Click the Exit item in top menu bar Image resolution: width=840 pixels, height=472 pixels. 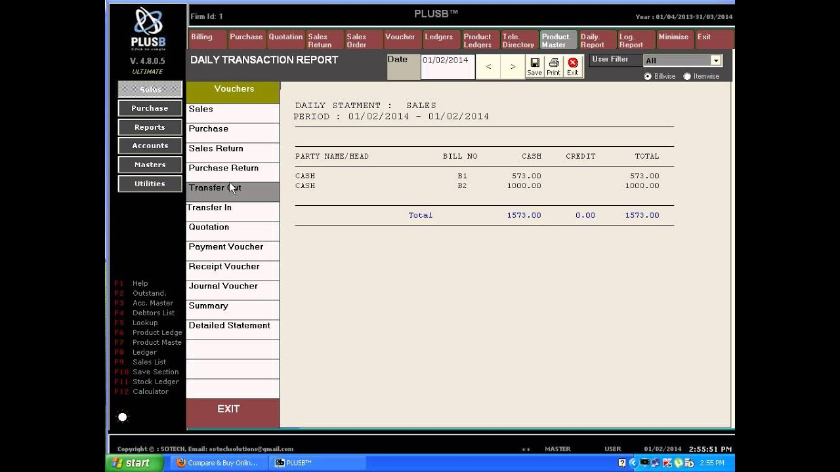pyautogui.click(x=714, y=40)
